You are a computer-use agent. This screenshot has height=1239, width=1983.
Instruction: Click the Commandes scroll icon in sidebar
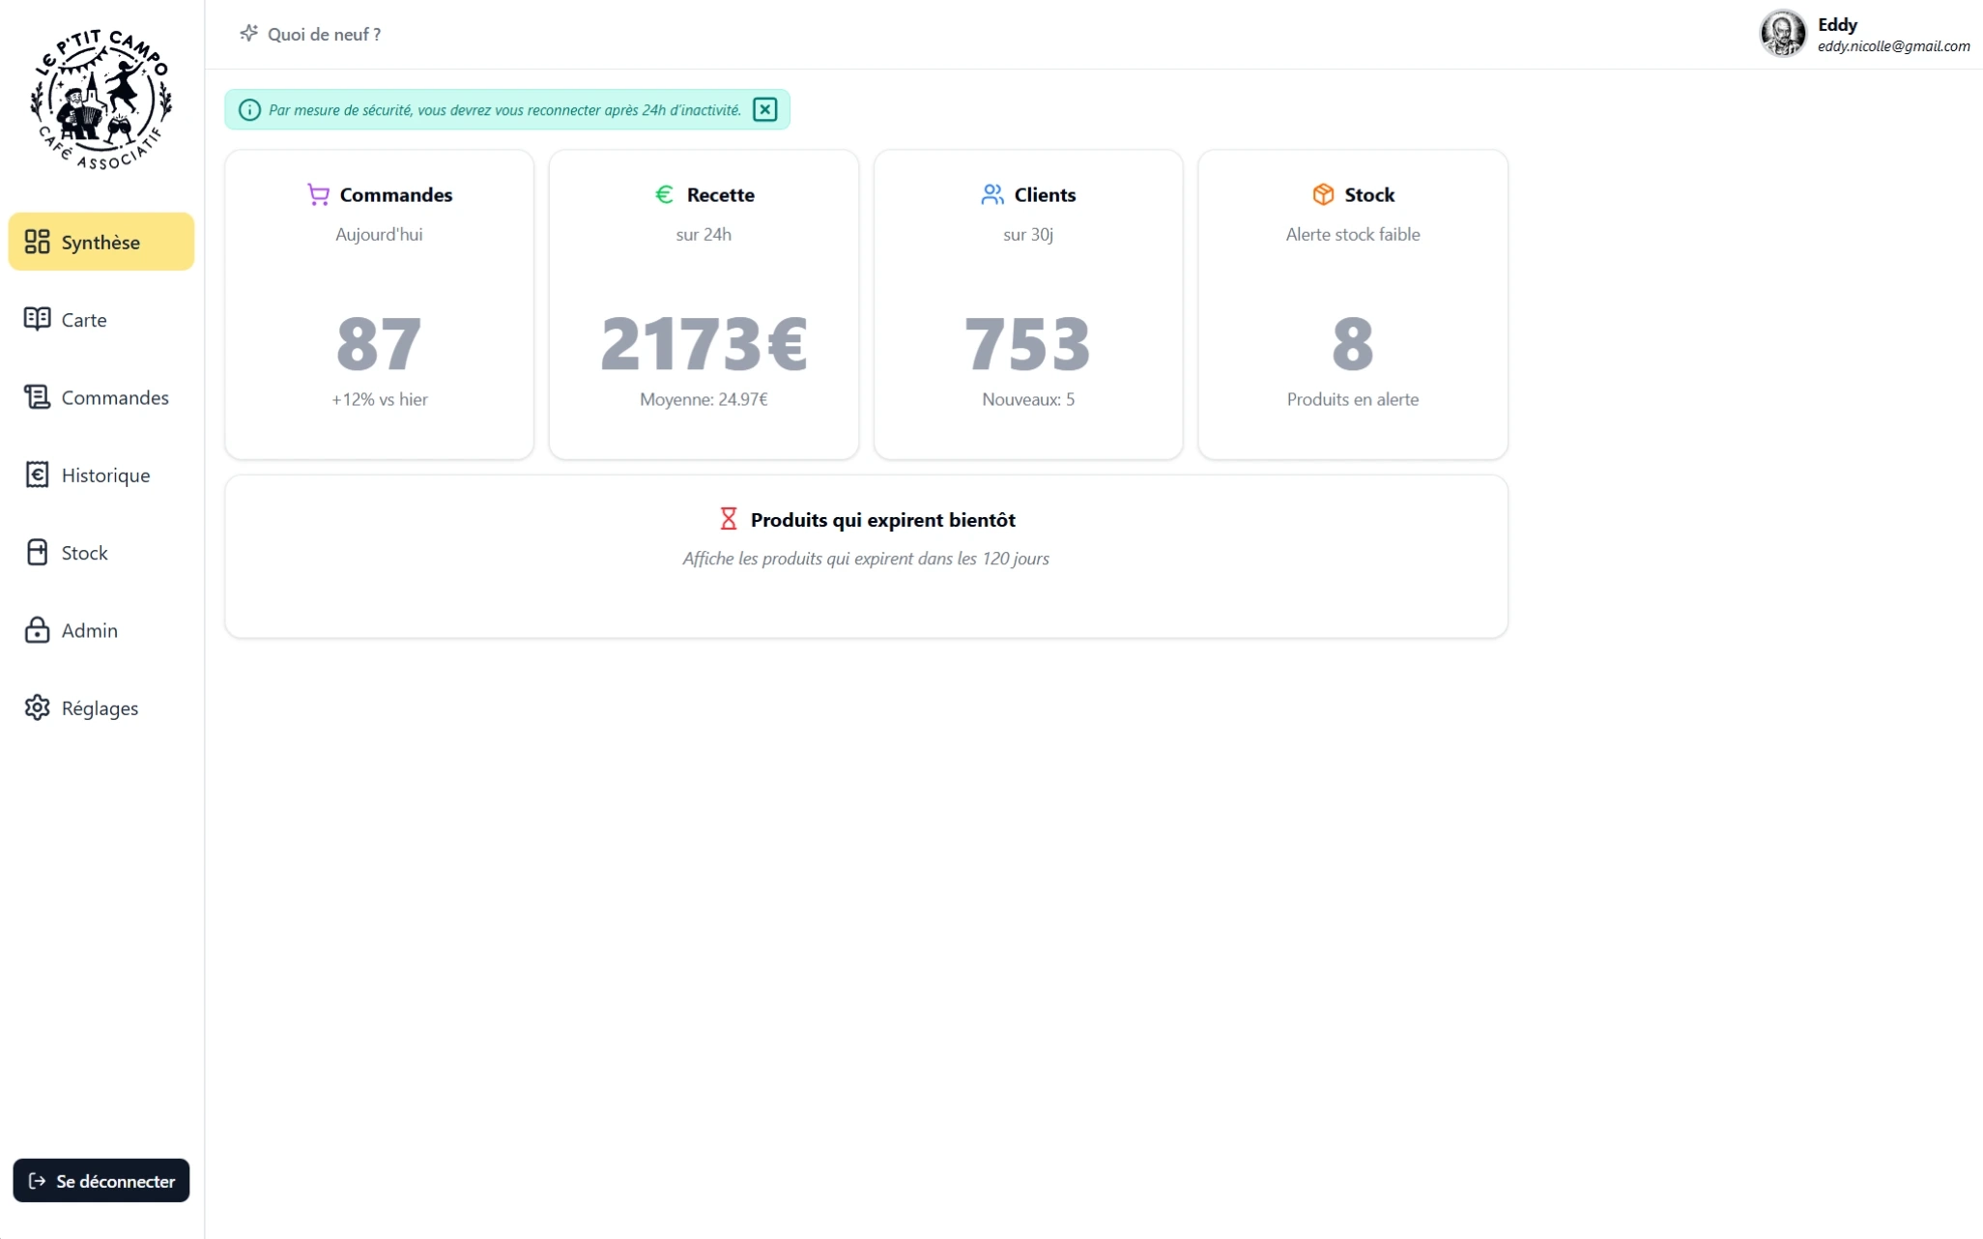(x=37, y=397)
